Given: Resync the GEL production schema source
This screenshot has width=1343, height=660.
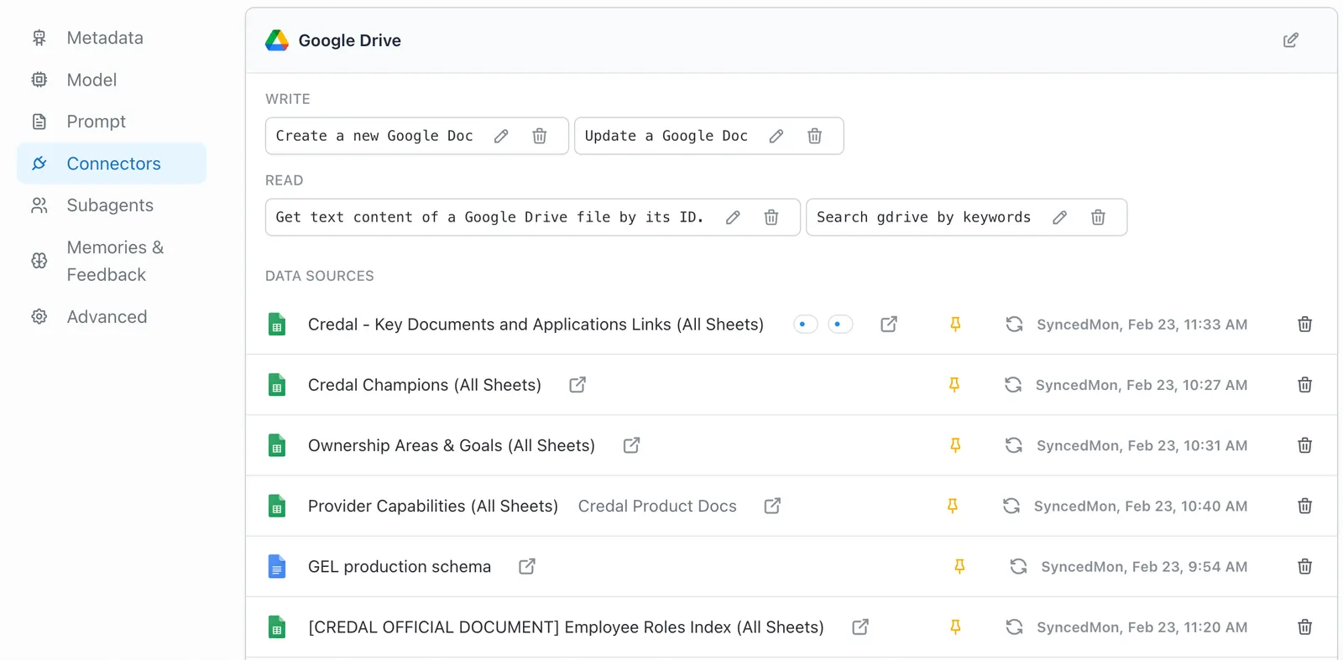Looking at the screenshot, I should pos(1018,567).
